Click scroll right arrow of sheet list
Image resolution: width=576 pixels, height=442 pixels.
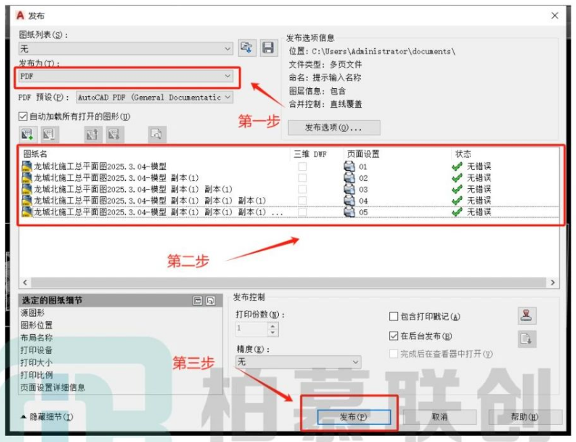tap(553, 282)
